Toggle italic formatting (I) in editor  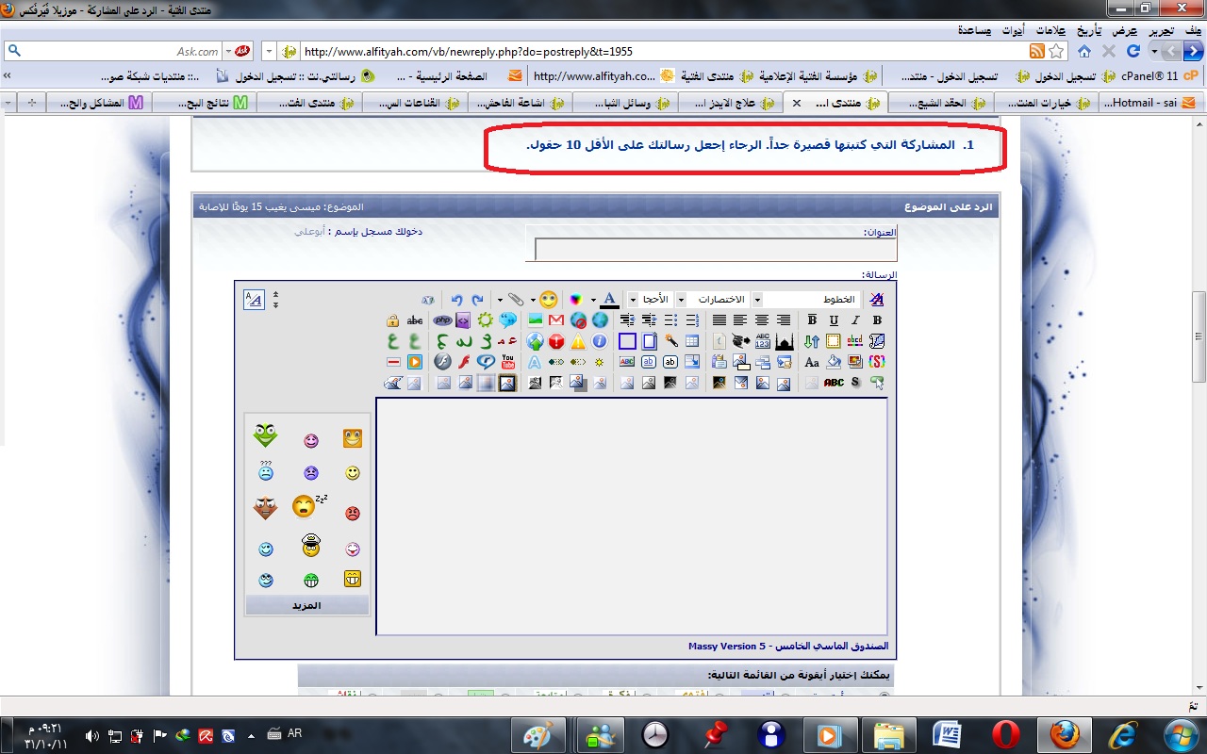click(855, 320)
